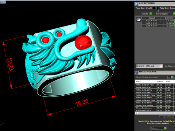Click the Calculate button

click(157, 128)
